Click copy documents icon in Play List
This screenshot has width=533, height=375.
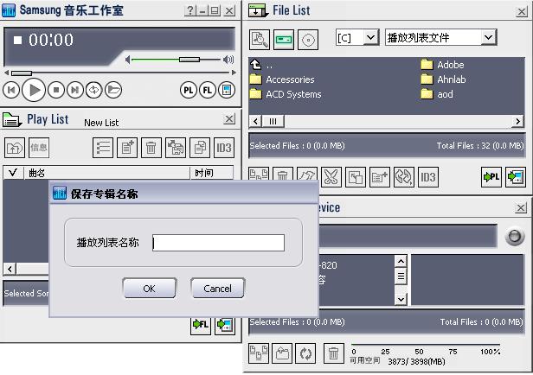(x=200, y=148)
